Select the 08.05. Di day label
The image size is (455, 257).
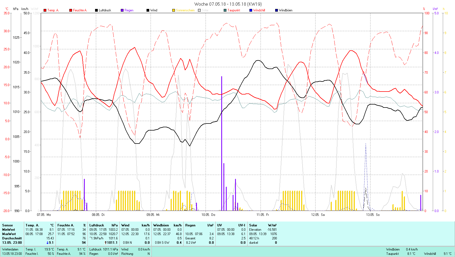(98, 215)
